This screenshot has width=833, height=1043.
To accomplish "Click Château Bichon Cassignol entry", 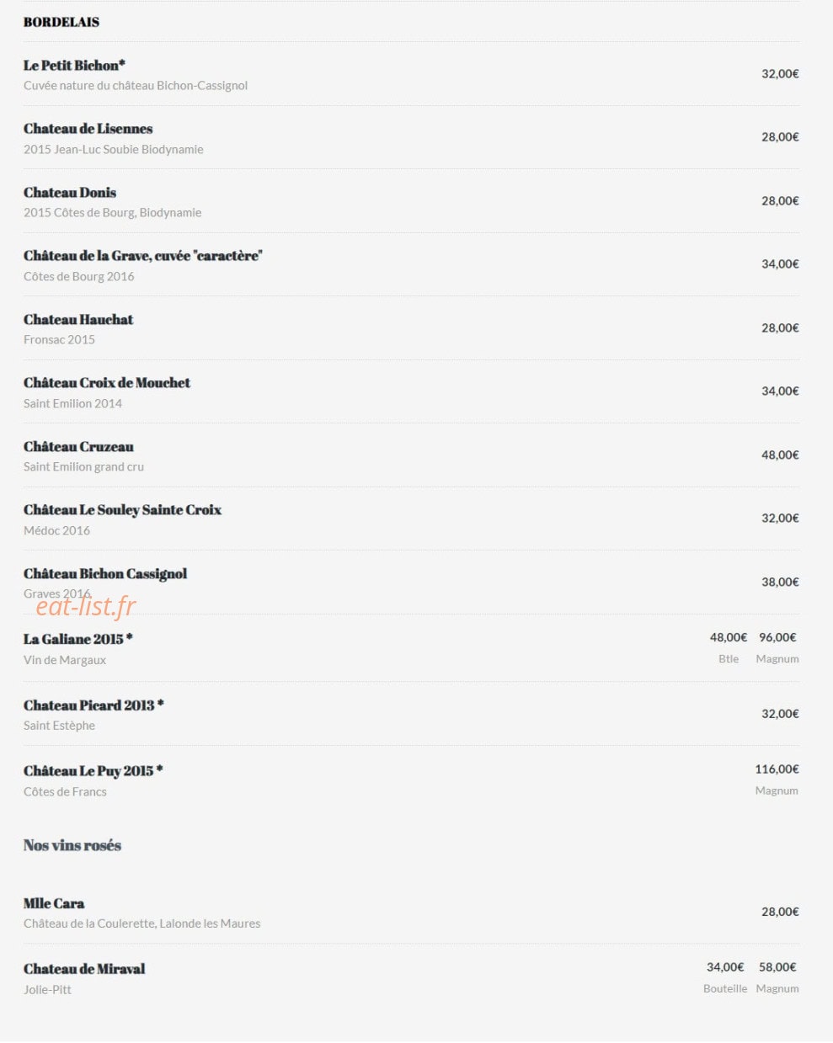I will (x=105, y=574).
